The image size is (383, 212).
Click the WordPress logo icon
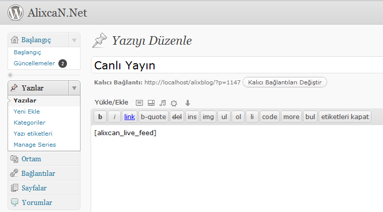point(16,13)
